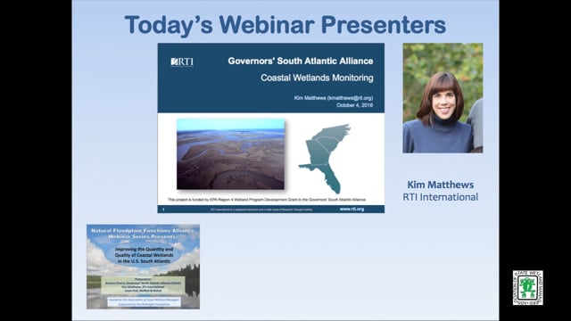Open the Coastal Wetlands Monitoring slide thumbnail
The width and height of the screenshot is (571, 321).
click(x=271, y=128)
